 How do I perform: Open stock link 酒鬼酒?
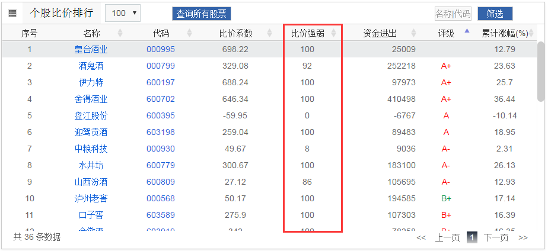coord(91,66)
